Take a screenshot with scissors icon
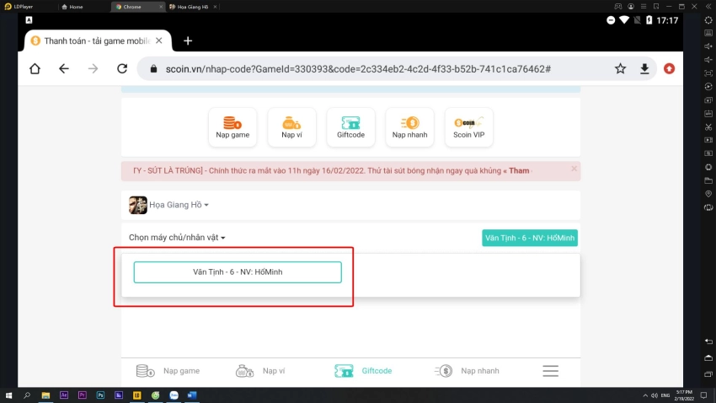The height and width of the screenshot is (403, 716). 708,127
